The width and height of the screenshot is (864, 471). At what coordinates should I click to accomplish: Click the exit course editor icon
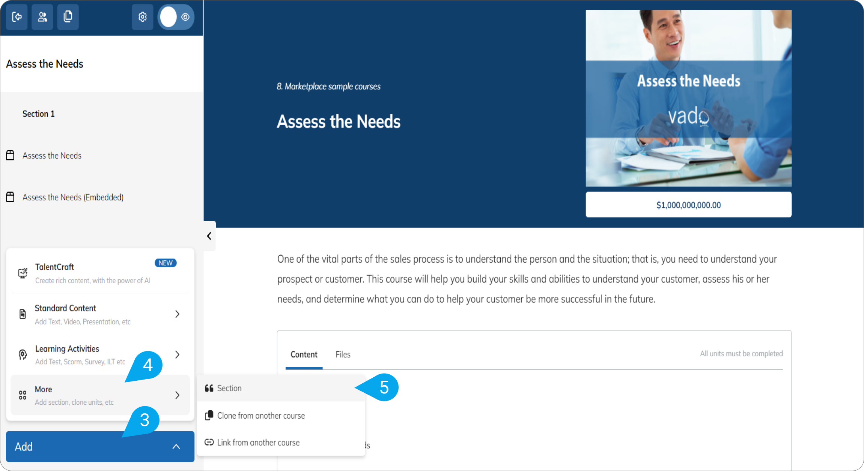coord(17,17)
